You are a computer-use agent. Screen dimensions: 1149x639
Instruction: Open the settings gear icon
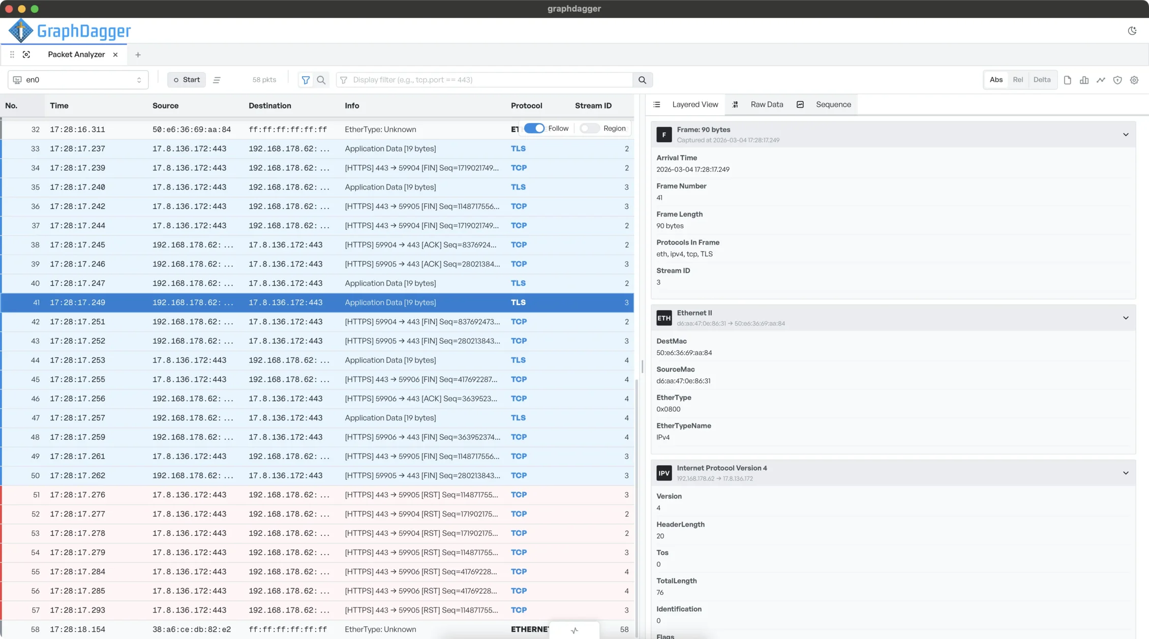click(1134, 80)
